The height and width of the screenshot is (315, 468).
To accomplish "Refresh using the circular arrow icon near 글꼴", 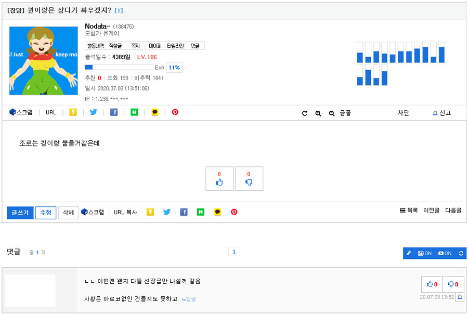I will pyautogui.click(x=305, y=113).
